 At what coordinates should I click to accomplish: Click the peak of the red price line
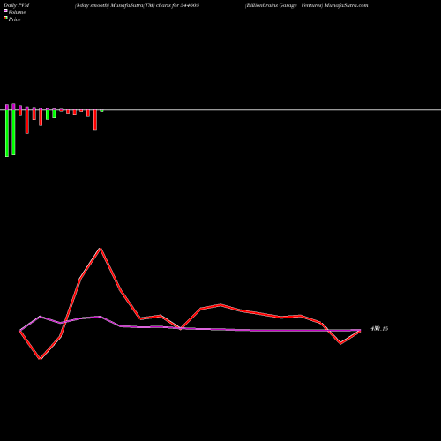[x=101, y=249]
